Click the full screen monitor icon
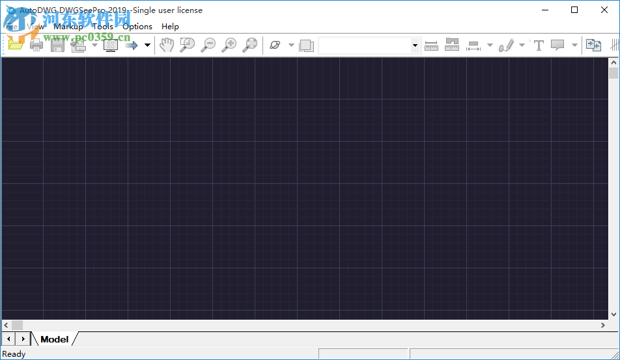The image size is (620, 360). [111, 45]
